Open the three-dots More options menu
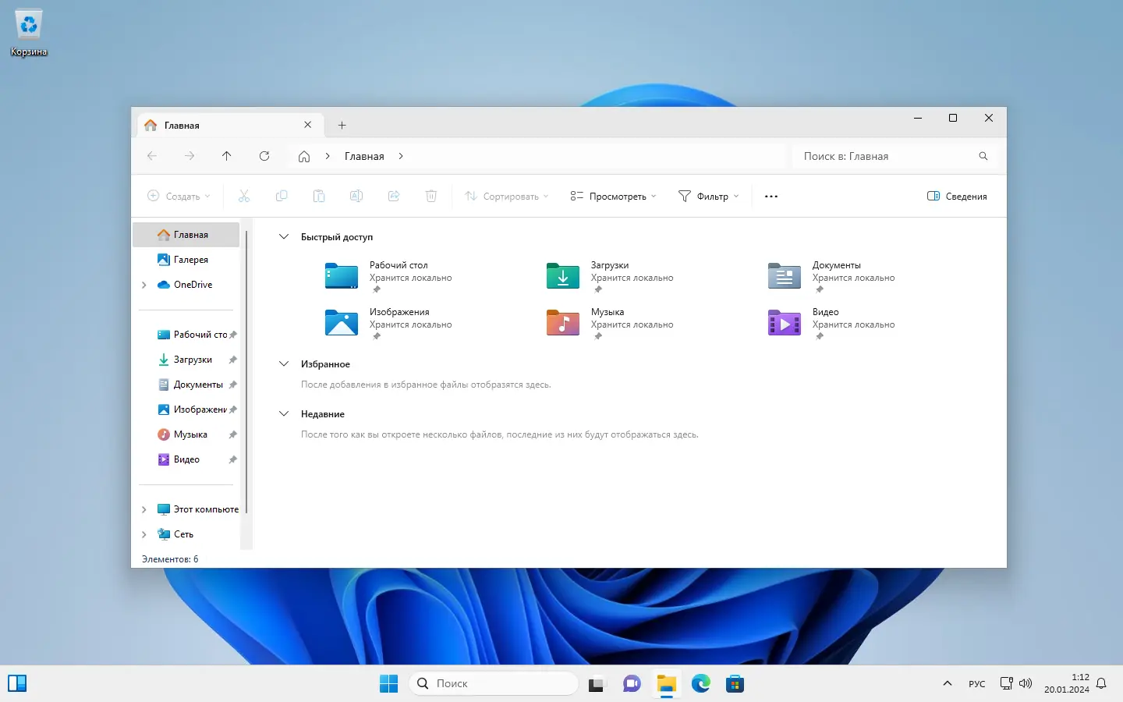The width and height of the screenshot is (1123, 702). point(771,197)
